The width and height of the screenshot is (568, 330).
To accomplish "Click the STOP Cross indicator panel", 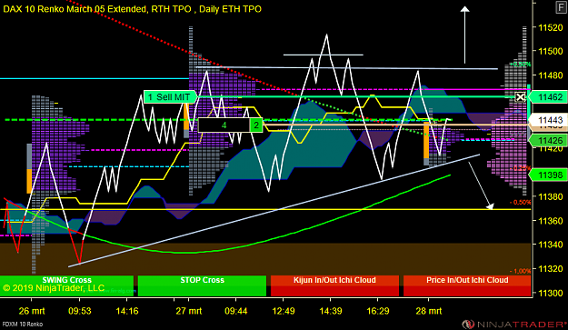I will [202, 285].
